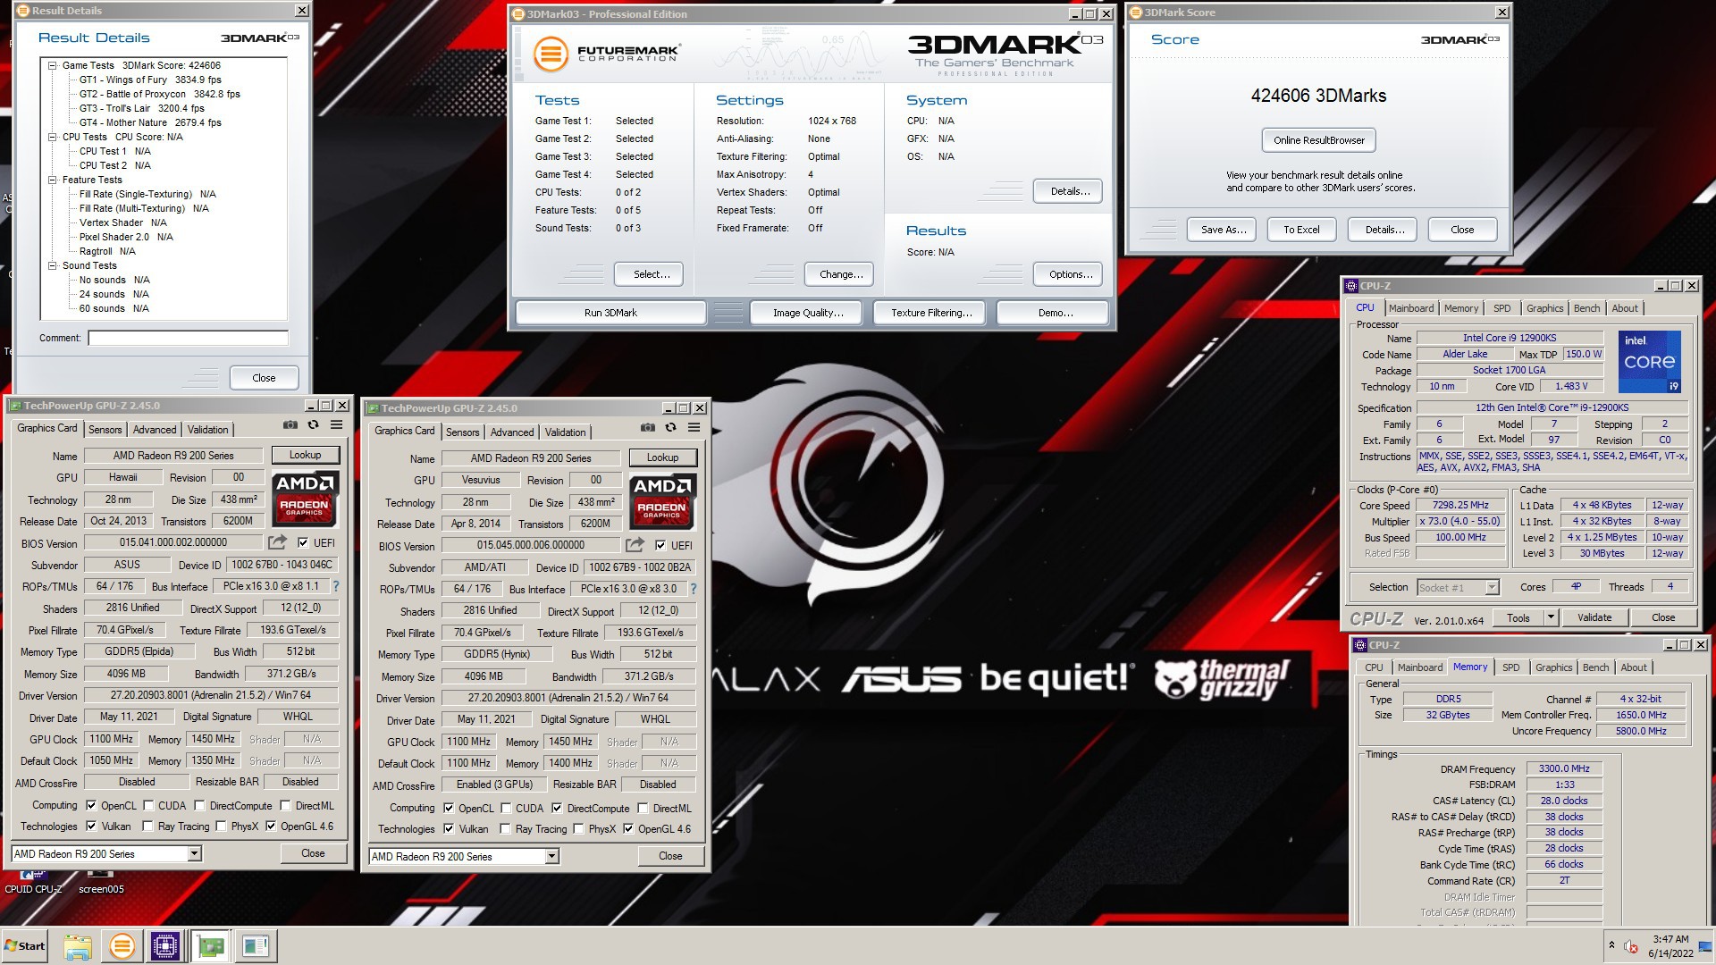The image size is (1716, 965).
Task: Toggle Ray Tracing checkbox in right GPU-Z
Action: (x=505, y=828)
